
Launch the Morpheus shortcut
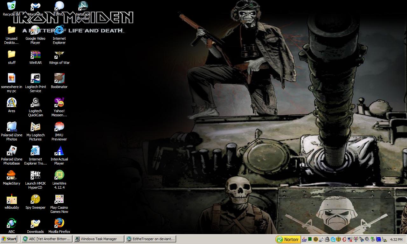35,9
